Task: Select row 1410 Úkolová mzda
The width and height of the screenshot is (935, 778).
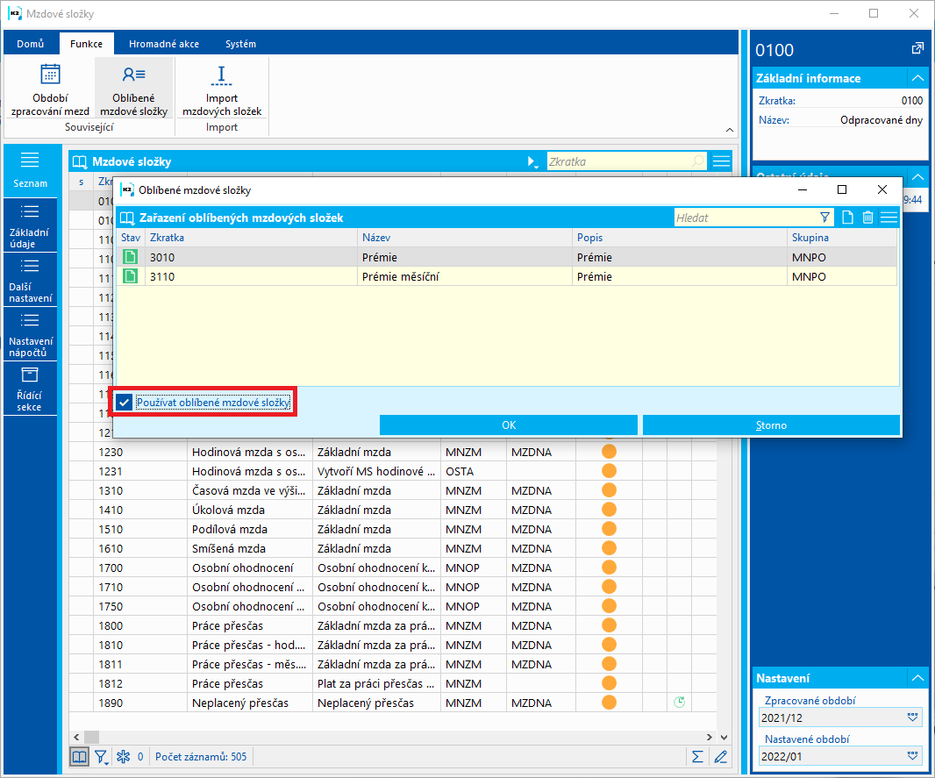Action: pos(392,510)
